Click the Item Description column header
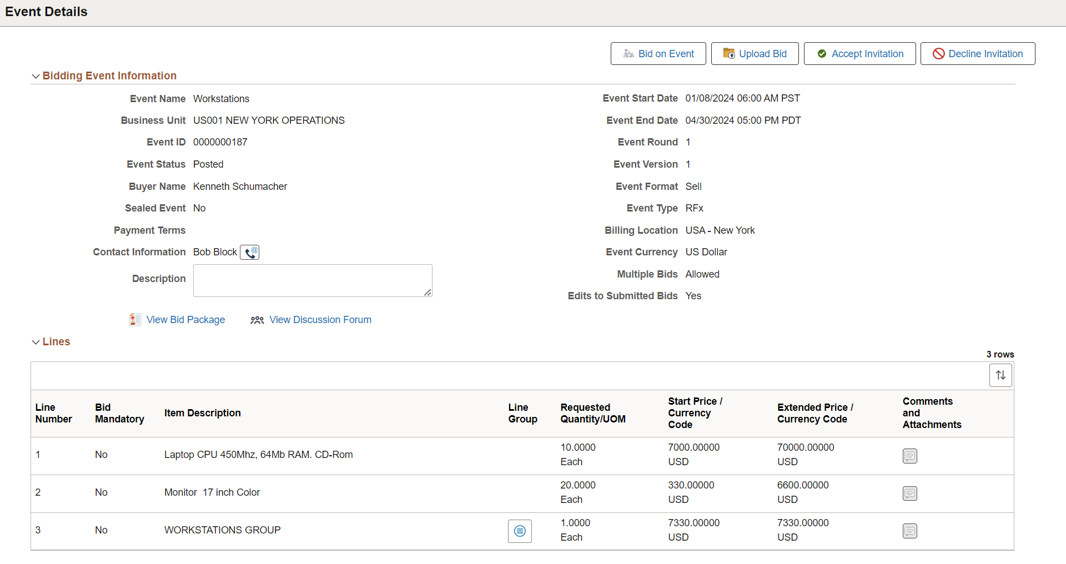The width and height of the screenshot is (1066, 564). point(203,413)
